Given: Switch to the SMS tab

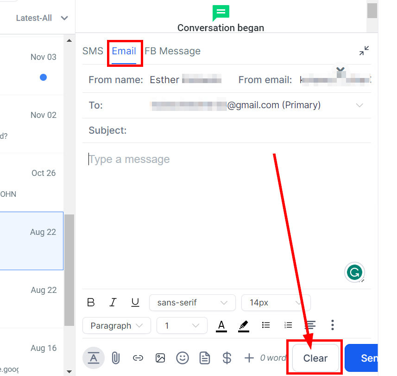Looking at the screenshot, I should (x=93, y=51).
